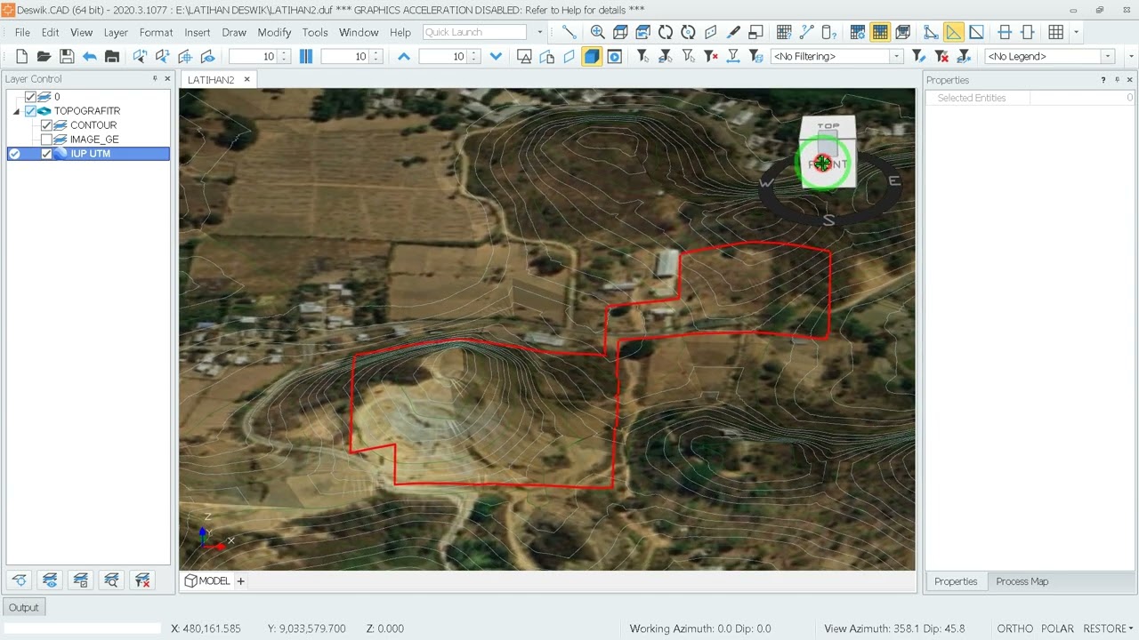Viewport: 1139px width, 640px height.
Task: Toggle checkbox for layer 0
Action: tap(31, 97)
